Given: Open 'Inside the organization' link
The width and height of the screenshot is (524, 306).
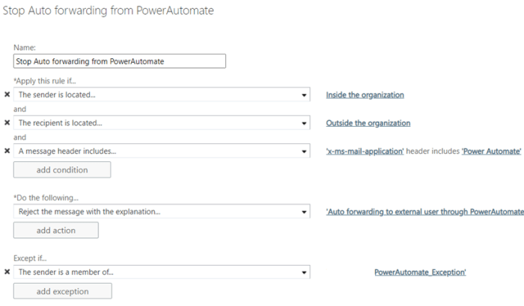Looking at the screenshot, I should [365, 96].
